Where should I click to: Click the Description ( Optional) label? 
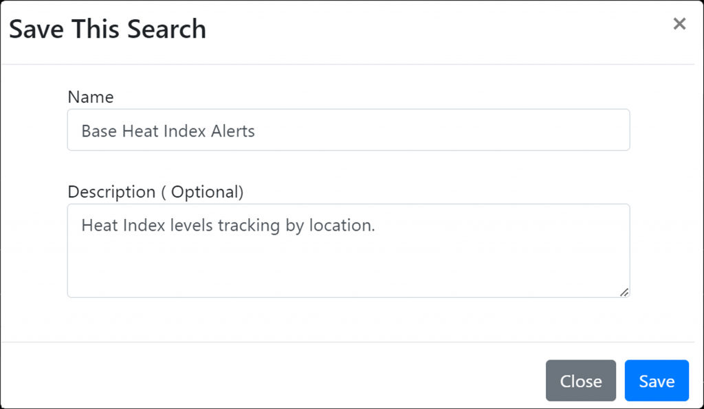(155, 192)
